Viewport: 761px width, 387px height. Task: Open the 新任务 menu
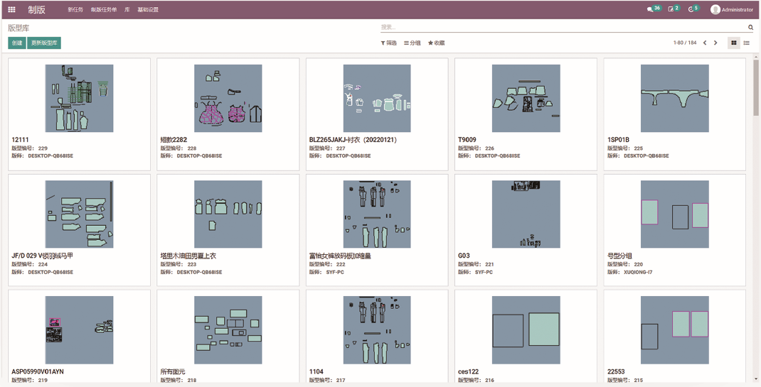tap(75, 10)
